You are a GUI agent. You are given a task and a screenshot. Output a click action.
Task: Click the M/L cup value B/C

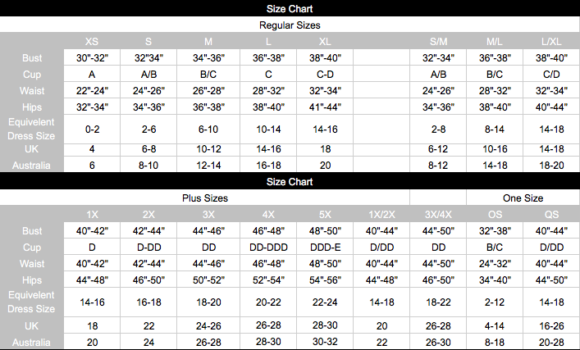[x=495, y=75]
